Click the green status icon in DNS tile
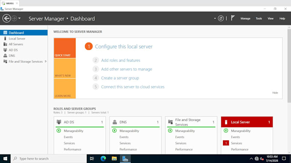This screenshot has height=163, width=291. click(114, 131)
